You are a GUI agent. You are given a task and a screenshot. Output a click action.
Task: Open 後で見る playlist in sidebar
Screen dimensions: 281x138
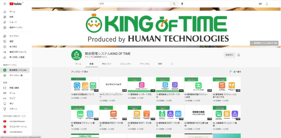pyautogui.click(x=13, y=47)
